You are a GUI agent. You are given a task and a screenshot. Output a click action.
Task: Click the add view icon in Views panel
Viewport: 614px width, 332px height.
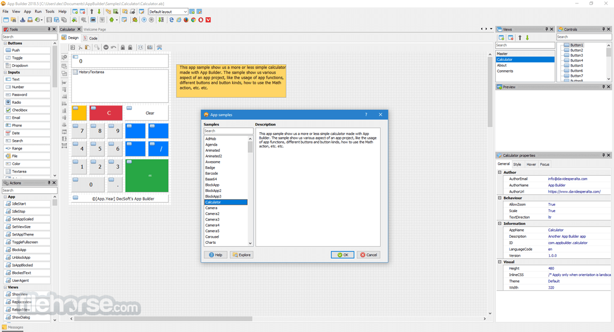501,37
